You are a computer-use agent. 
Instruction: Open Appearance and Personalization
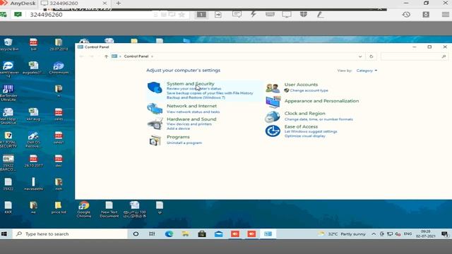point(321,101)
